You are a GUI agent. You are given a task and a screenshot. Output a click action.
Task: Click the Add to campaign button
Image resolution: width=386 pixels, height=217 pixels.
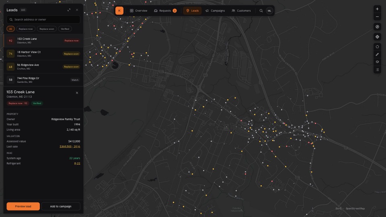(x=61, y=207)
